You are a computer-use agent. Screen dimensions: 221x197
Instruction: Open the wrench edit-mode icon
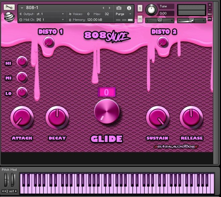pyautogui.click(x=9, y=7)
